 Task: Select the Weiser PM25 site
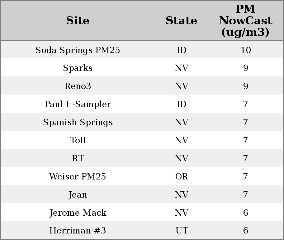click(78, 177)
